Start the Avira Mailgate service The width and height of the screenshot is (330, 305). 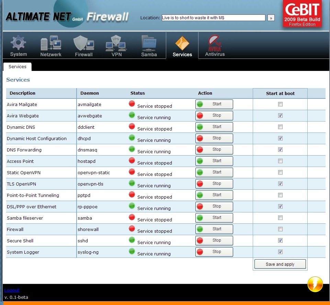click(x=214, y=104)
